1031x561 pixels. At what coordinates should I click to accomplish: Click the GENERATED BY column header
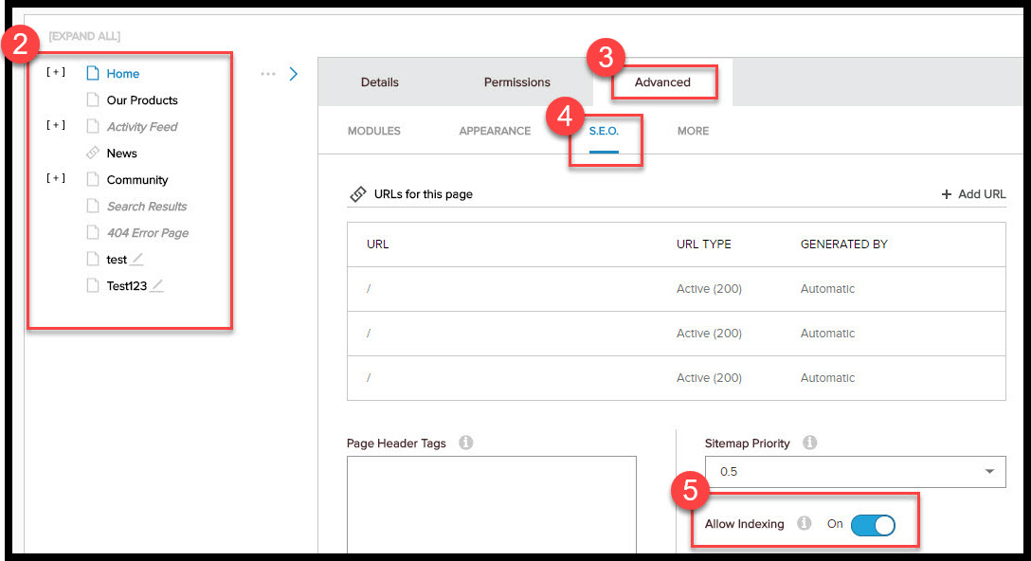(843, 244)
